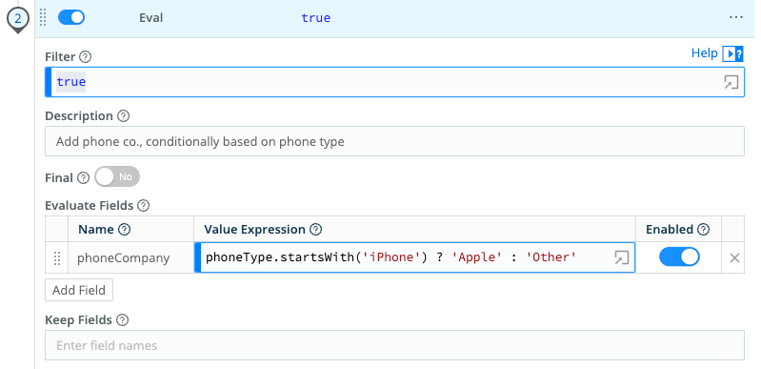Grab the drag handle of the Eval function
Viewport: 761px width, 369px height.
[x=43, y=18]
